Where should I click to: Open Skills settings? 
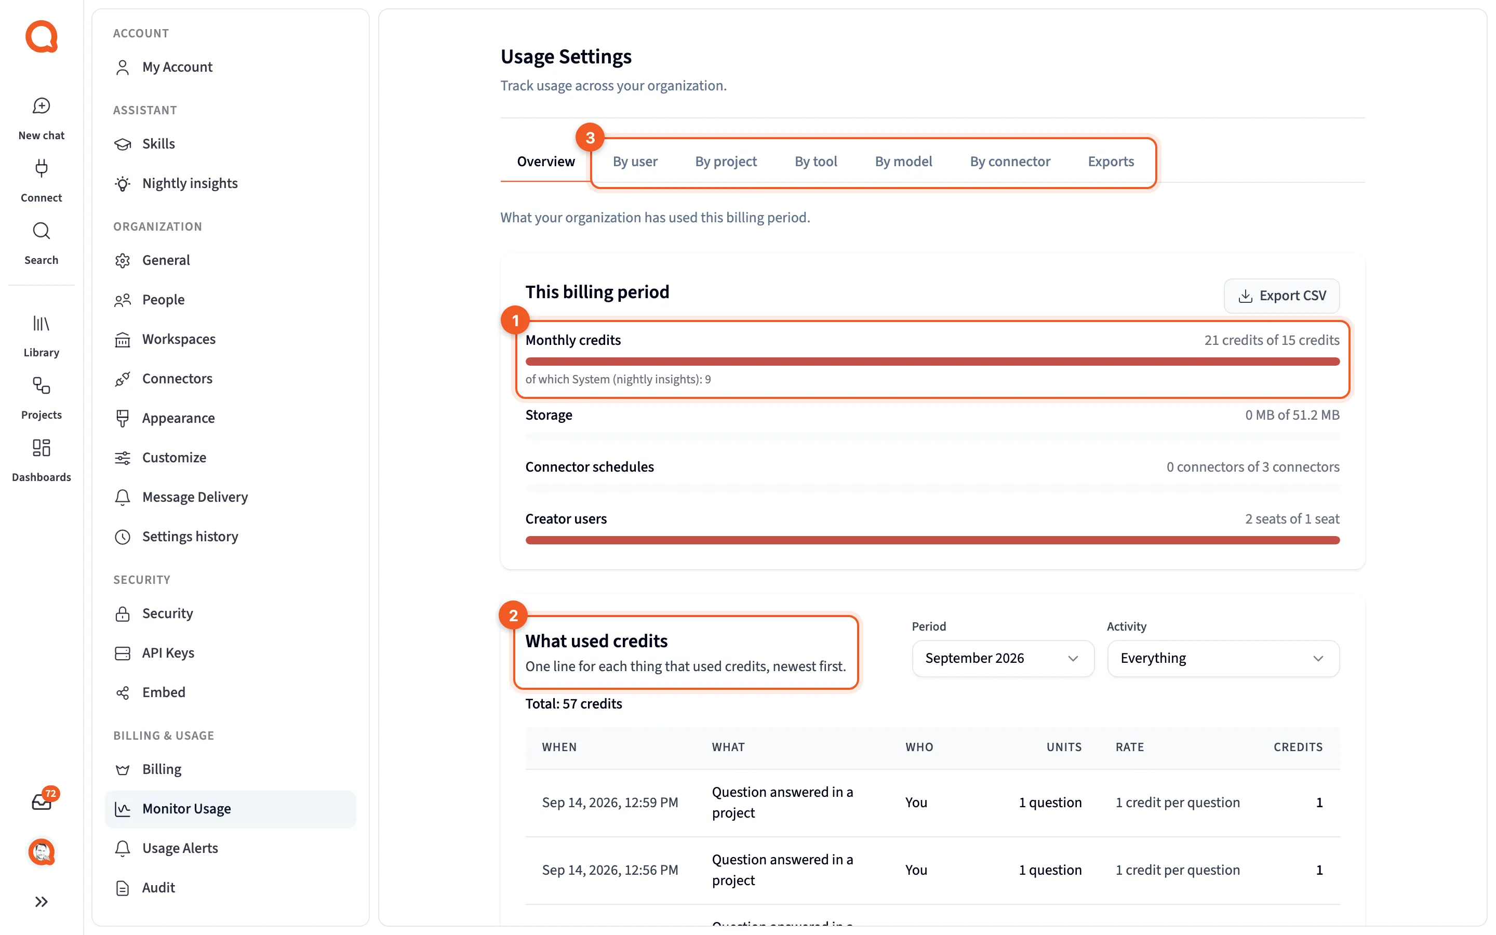(x=231, y=143)
